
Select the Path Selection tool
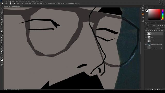(x=2, y=47)
